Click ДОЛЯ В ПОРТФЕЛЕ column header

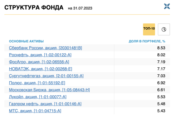point(147,41)
